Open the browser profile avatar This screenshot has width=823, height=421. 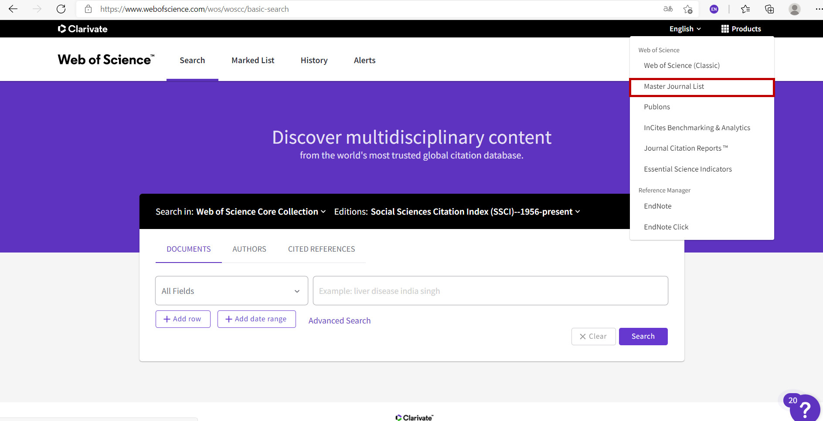pos(795,9)
